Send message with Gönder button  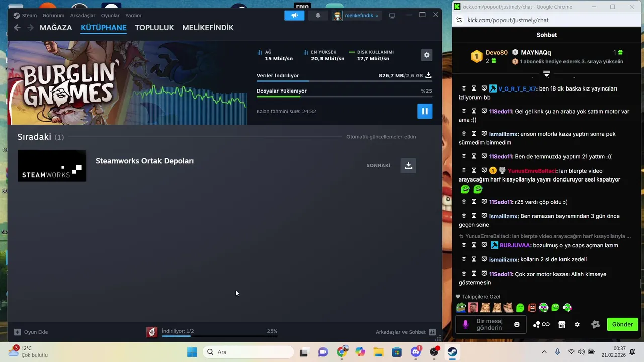622,324
